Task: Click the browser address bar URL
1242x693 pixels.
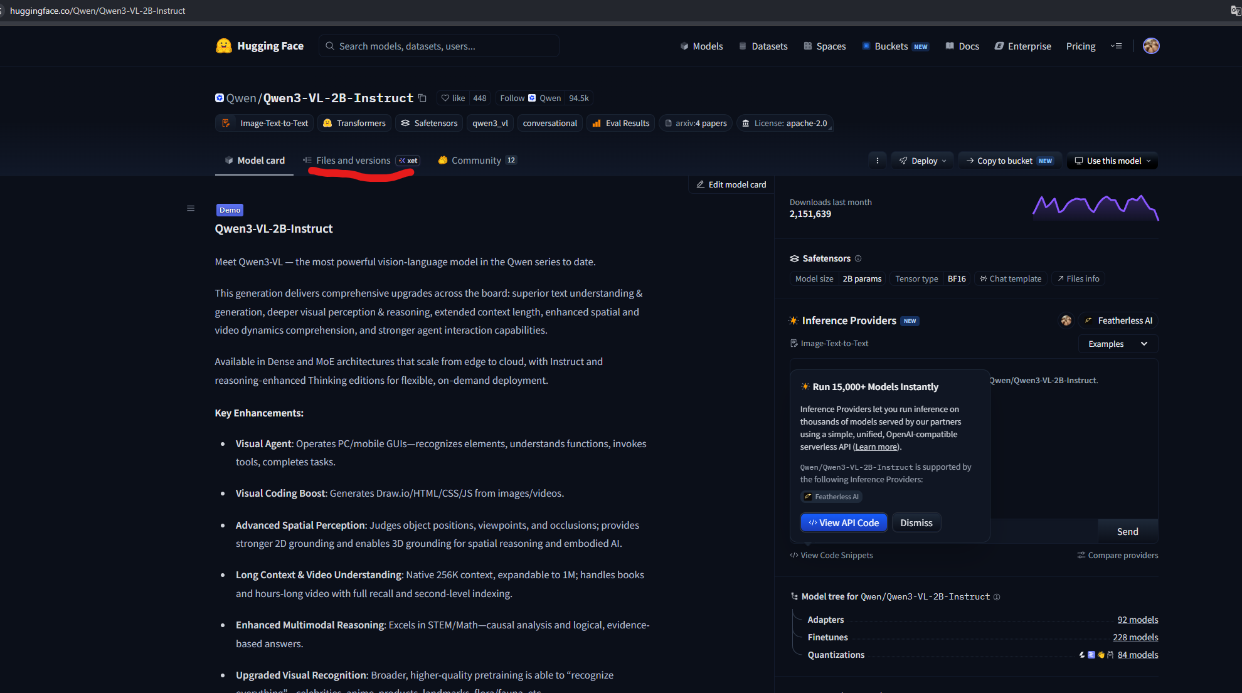Action: [x=98, y=11]
